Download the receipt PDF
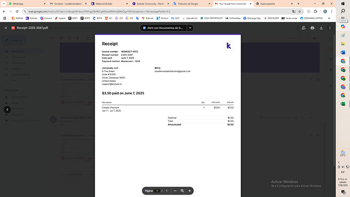Screen dimensions: 350x197 coord(321,28)
